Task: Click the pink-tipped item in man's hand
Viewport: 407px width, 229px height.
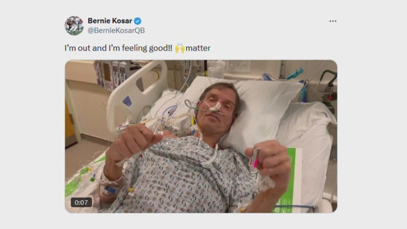Action: [254, 160]
